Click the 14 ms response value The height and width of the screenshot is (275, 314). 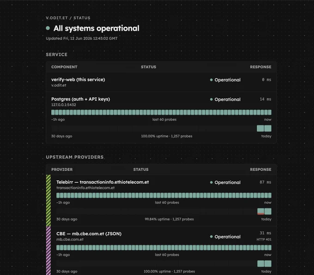coord(266,99)
